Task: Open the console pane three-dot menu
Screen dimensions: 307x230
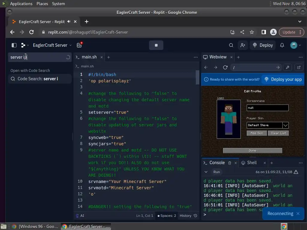Action: click(300, 163)
